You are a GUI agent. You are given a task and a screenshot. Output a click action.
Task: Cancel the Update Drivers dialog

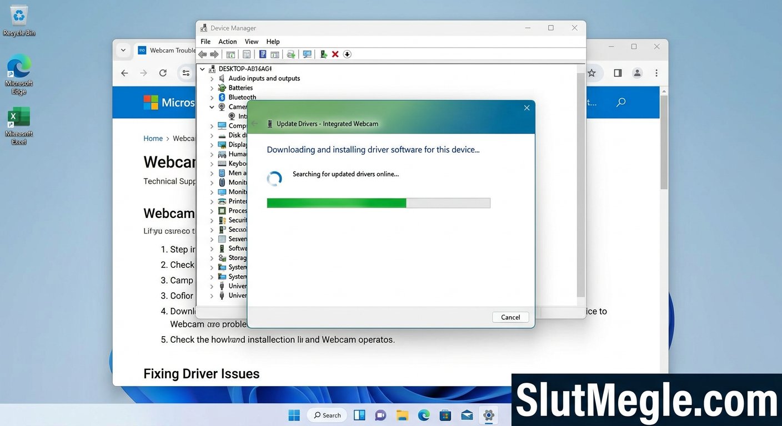(510, 317)
